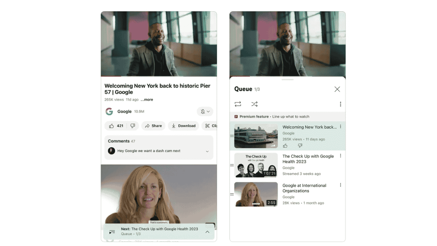Screen dimensions: 437x246
Task: Tap the queue playlist icon in Next bar
Action: [x=112, y=232]
